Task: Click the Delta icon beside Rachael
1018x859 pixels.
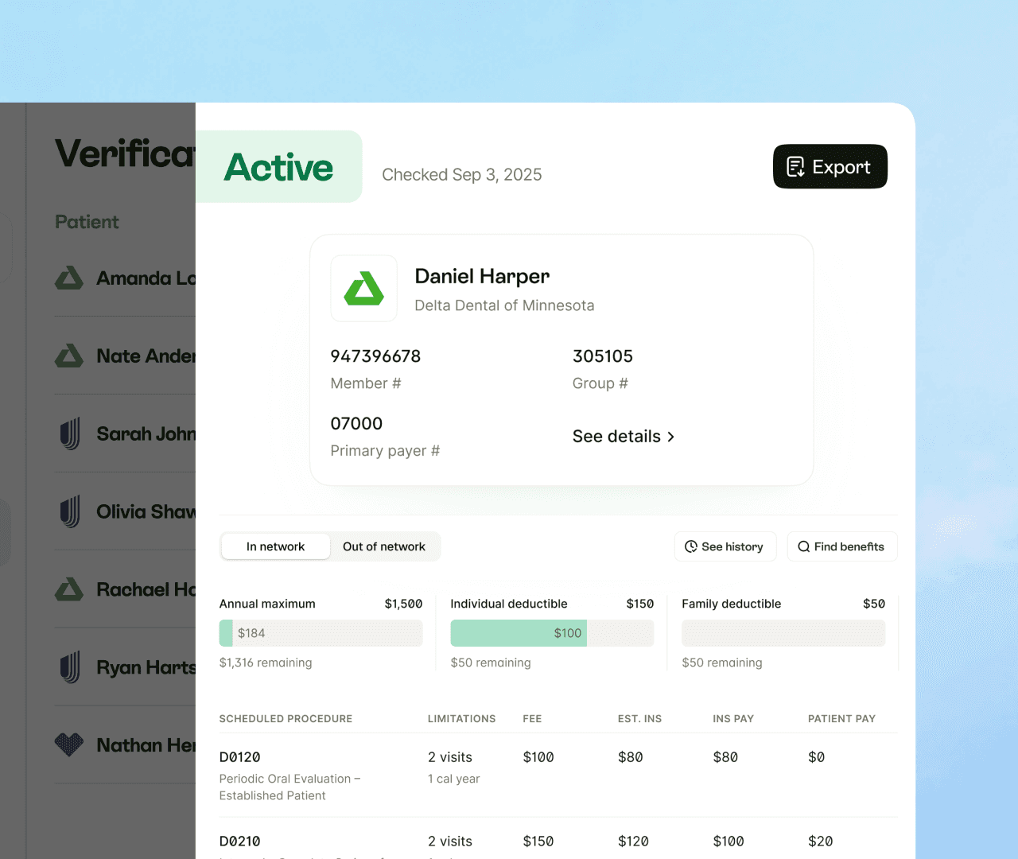Action: pyautogui.click(x=69, y=589)
